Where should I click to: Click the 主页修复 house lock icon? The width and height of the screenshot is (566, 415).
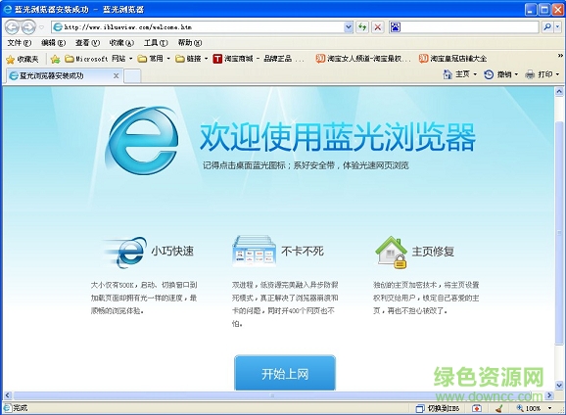(392, 253)
